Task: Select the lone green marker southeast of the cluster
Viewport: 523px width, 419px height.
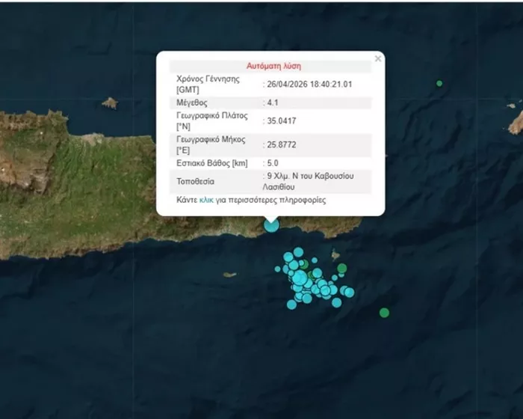Action: pos(384,313)
